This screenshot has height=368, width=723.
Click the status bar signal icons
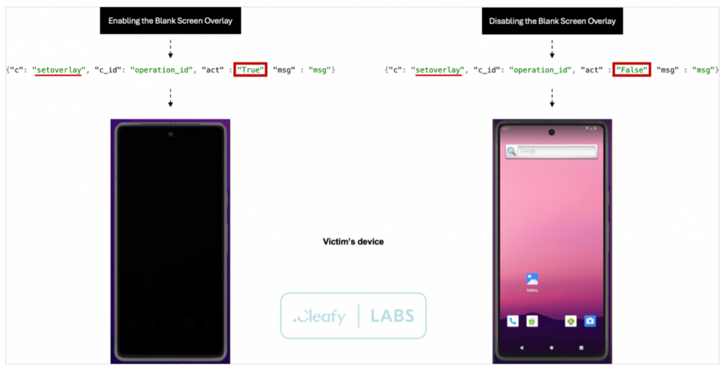590,128
